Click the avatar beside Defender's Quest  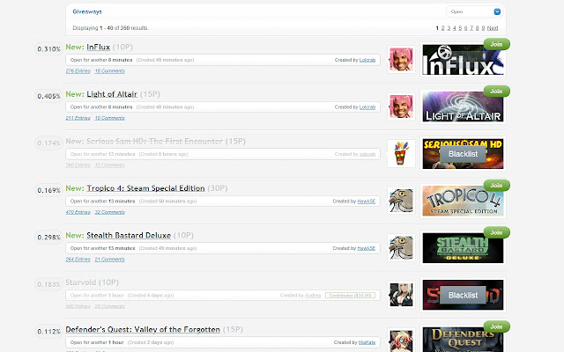401,340
